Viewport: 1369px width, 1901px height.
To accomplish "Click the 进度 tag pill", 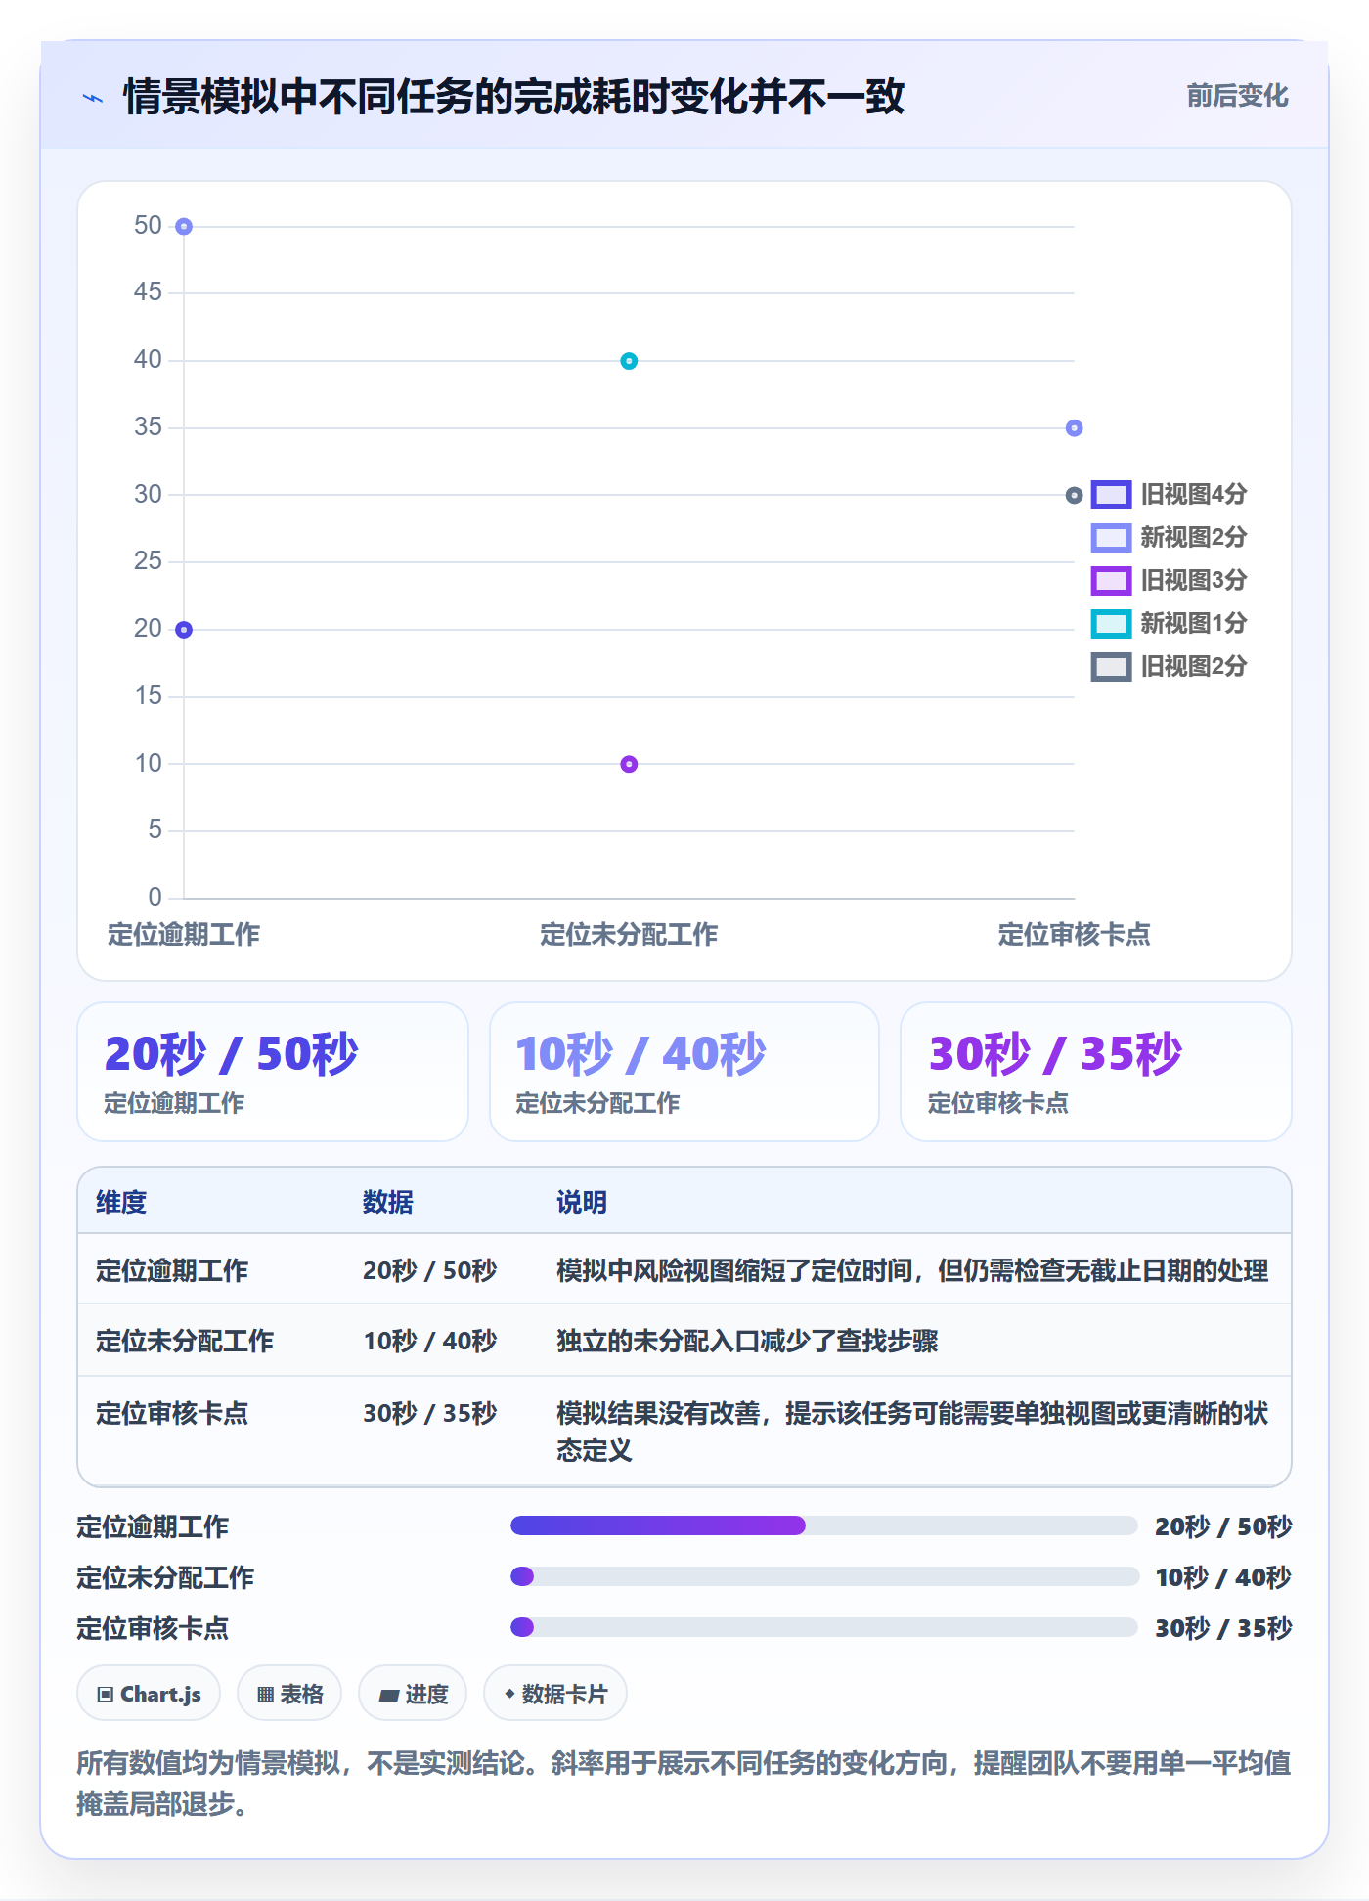I will (x=413, y=1694).
